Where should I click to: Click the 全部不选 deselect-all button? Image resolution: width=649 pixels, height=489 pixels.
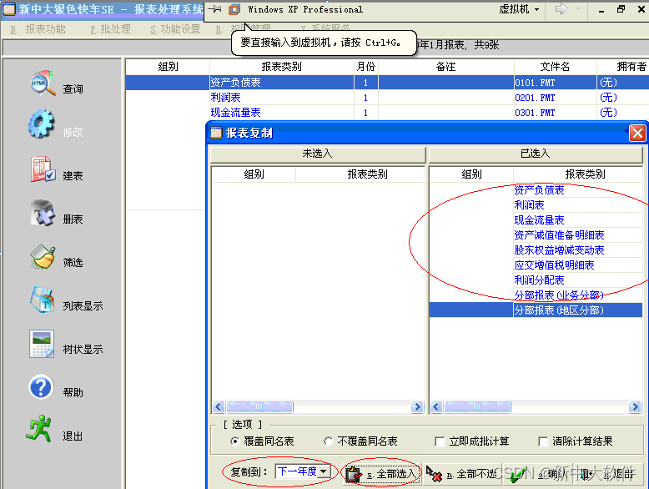tap(463, 474)
